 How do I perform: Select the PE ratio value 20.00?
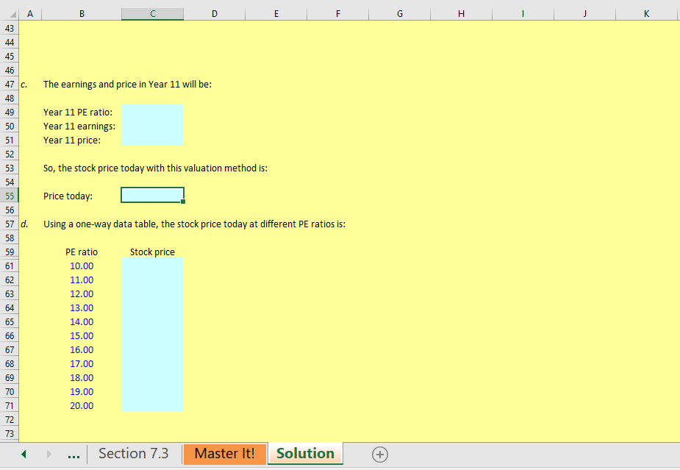(x=82, y=406)
